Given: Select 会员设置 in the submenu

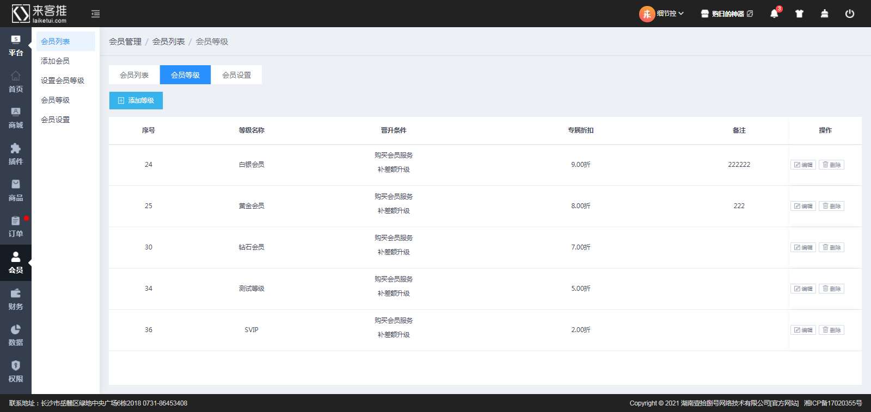Looking at the screenshot, I should click(65, 120).
